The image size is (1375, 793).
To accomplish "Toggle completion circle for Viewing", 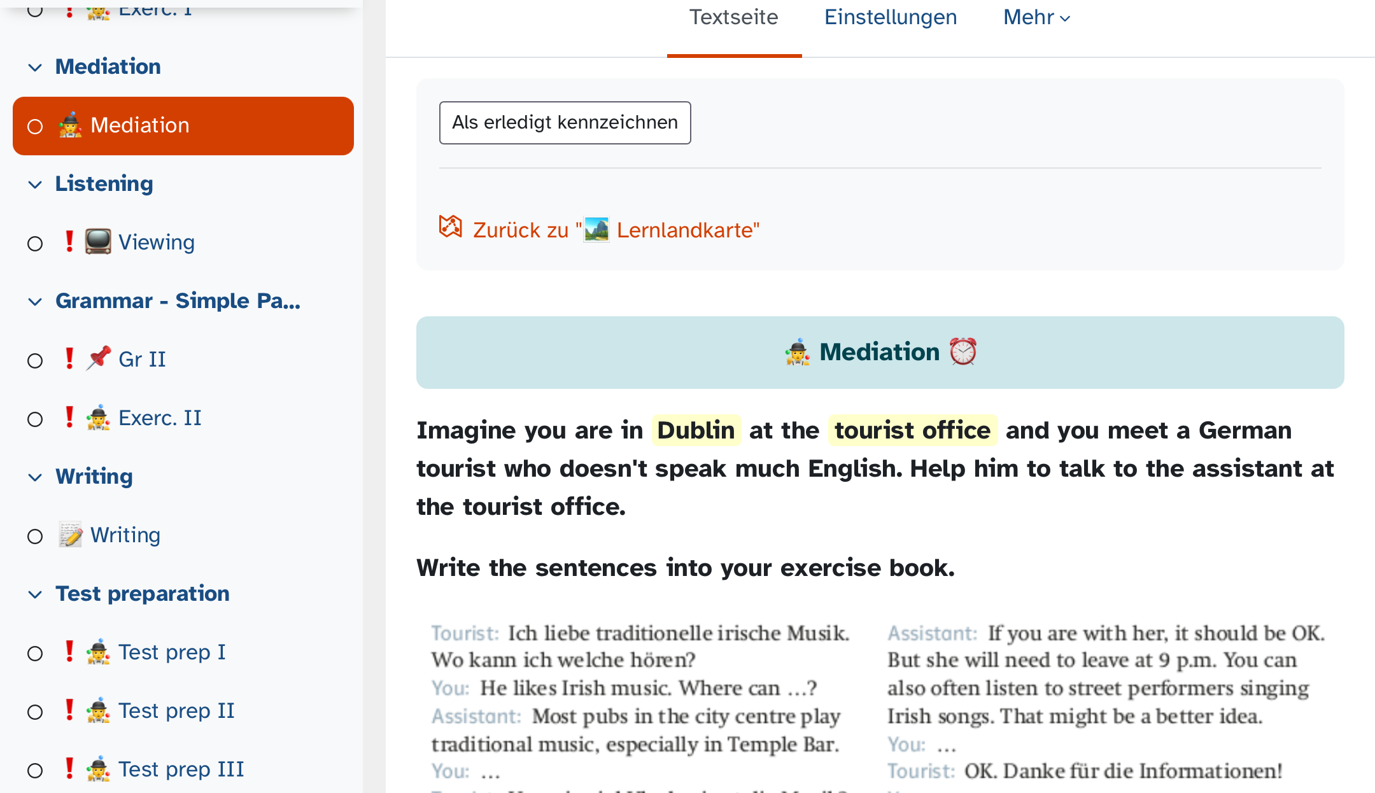I will pos(35,244).
